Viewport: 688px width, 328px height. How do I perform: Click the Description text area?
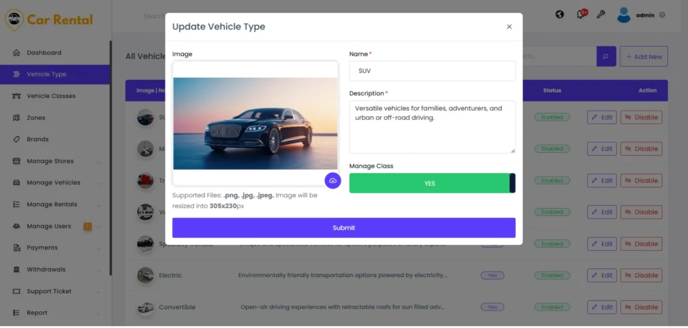pos(432,126)
